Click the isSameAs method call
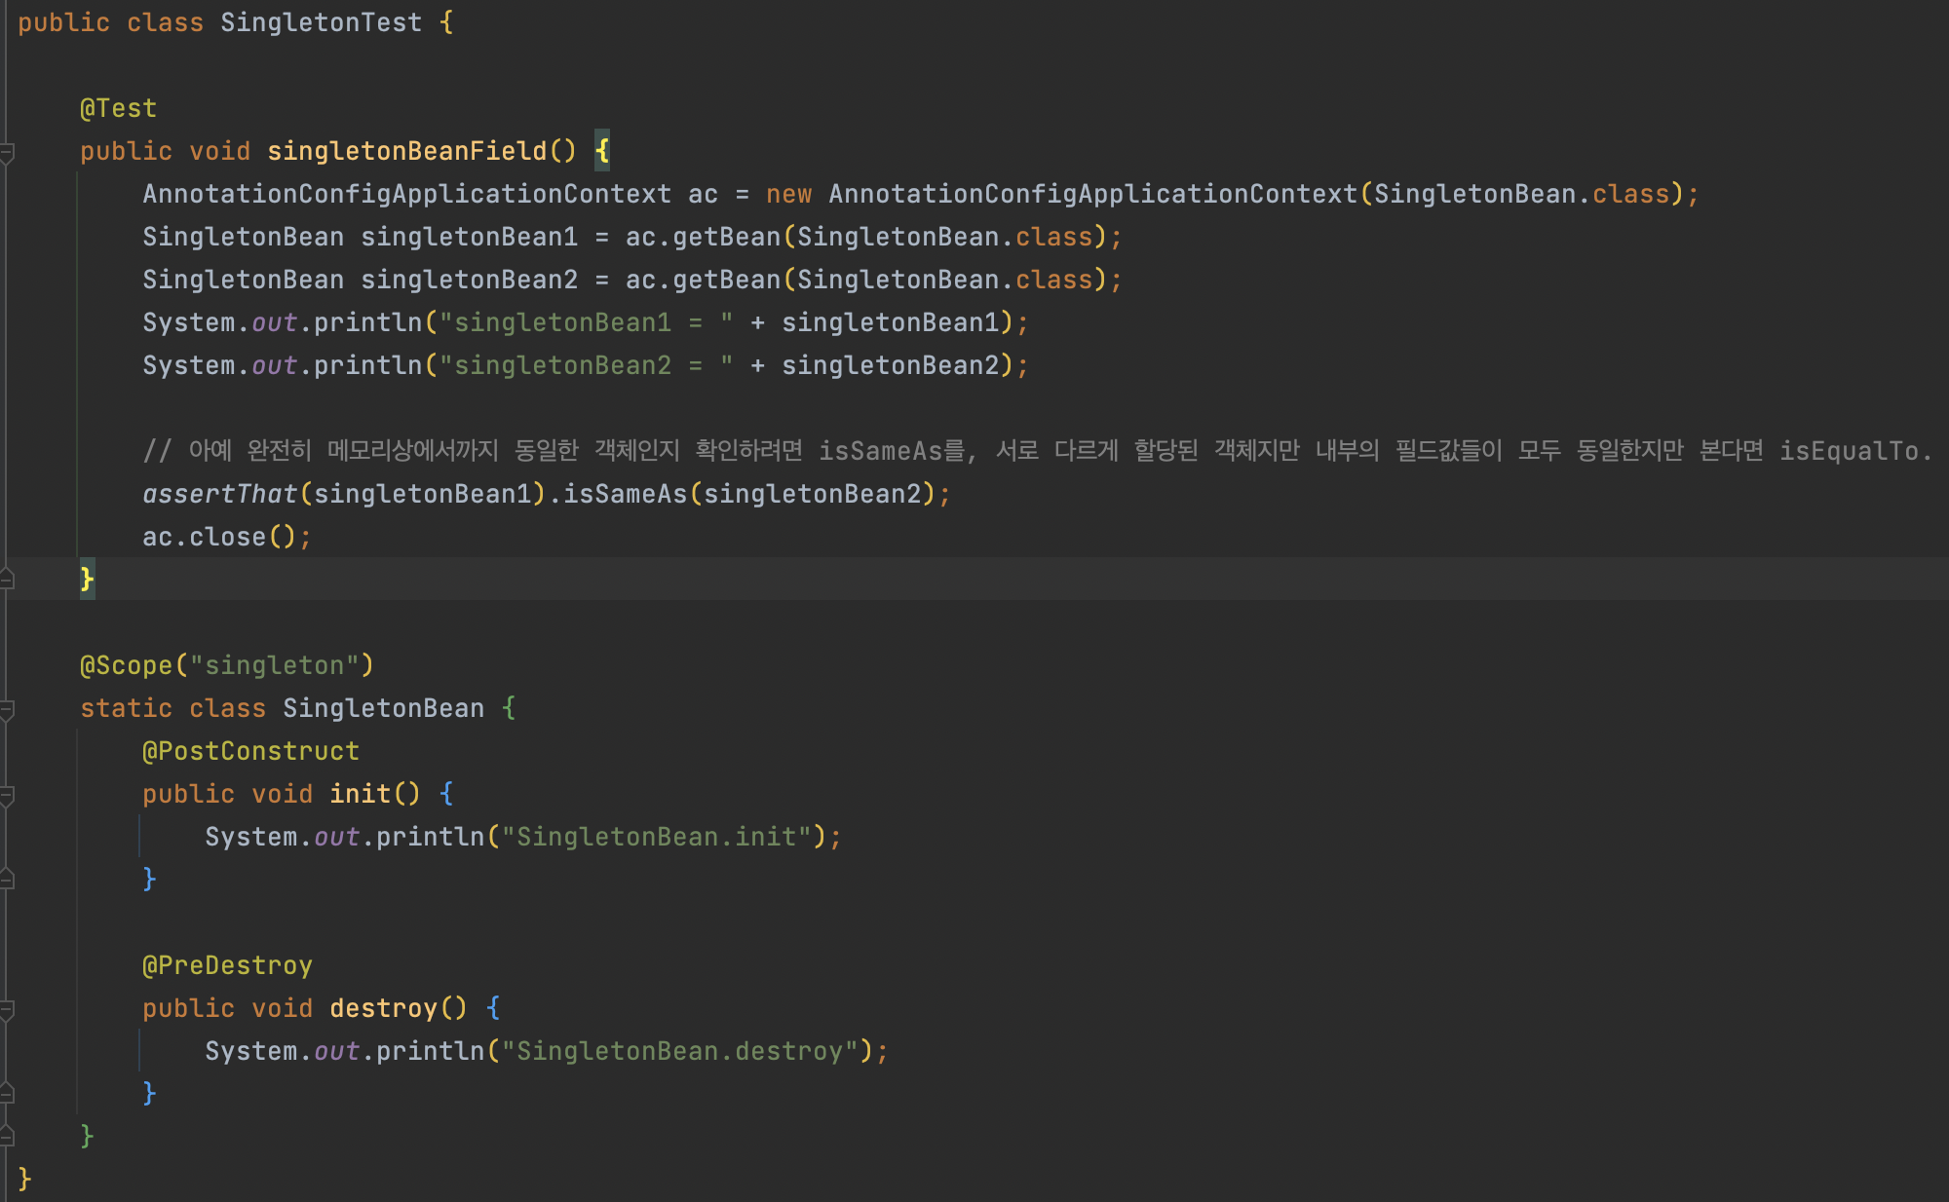This screenshot has width=1949, height=1202. (625, 494)
